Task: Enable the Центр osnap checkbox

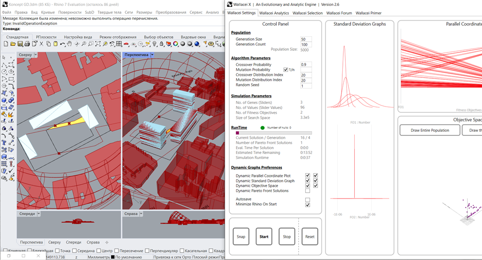Action: pos(99,251)
